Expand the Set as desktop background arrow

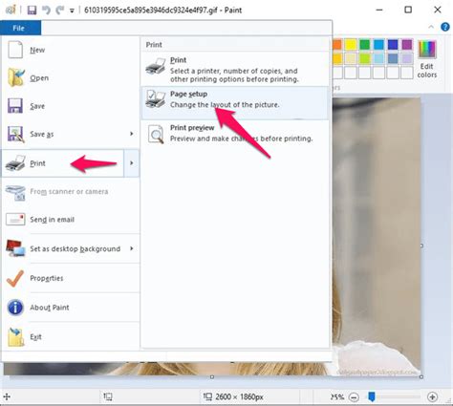click(132, 248)
